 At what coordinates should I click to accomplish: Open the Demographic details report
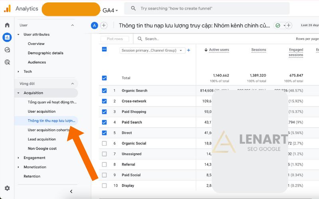coord(45,53)
